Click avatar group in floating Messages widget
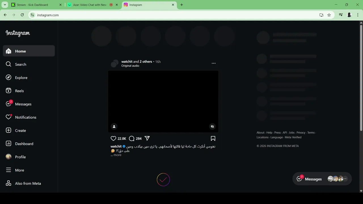The image size is (363, 204). [x=337, y=179]
